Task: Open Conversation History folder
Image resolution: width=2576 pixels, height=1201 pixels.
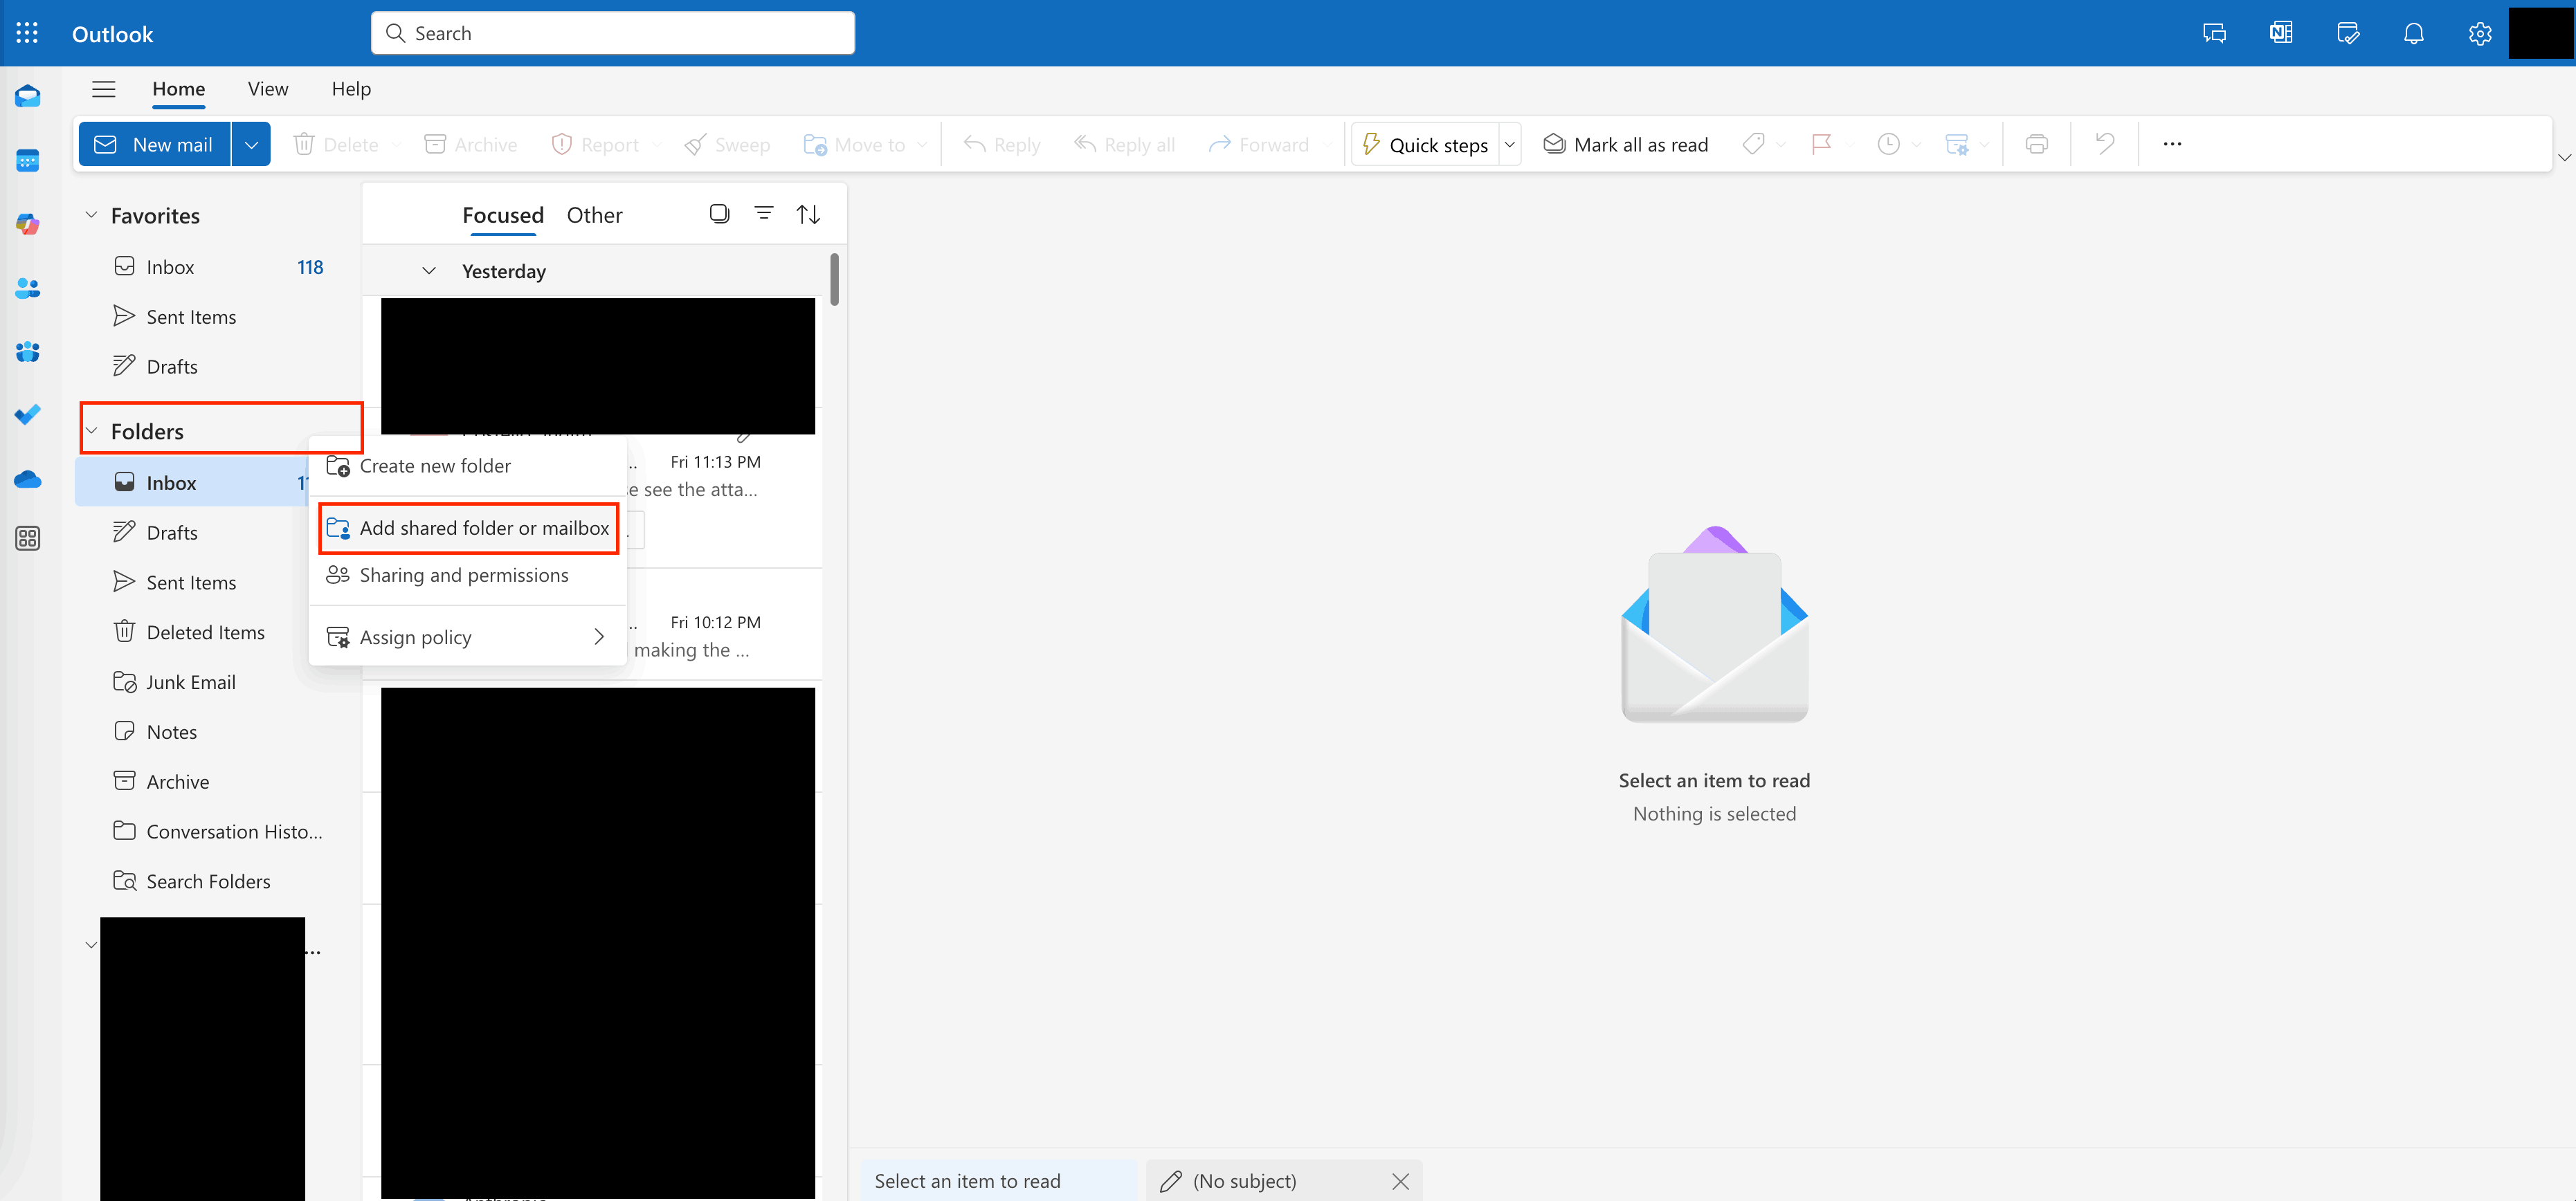Action: [x=218, y=832]
